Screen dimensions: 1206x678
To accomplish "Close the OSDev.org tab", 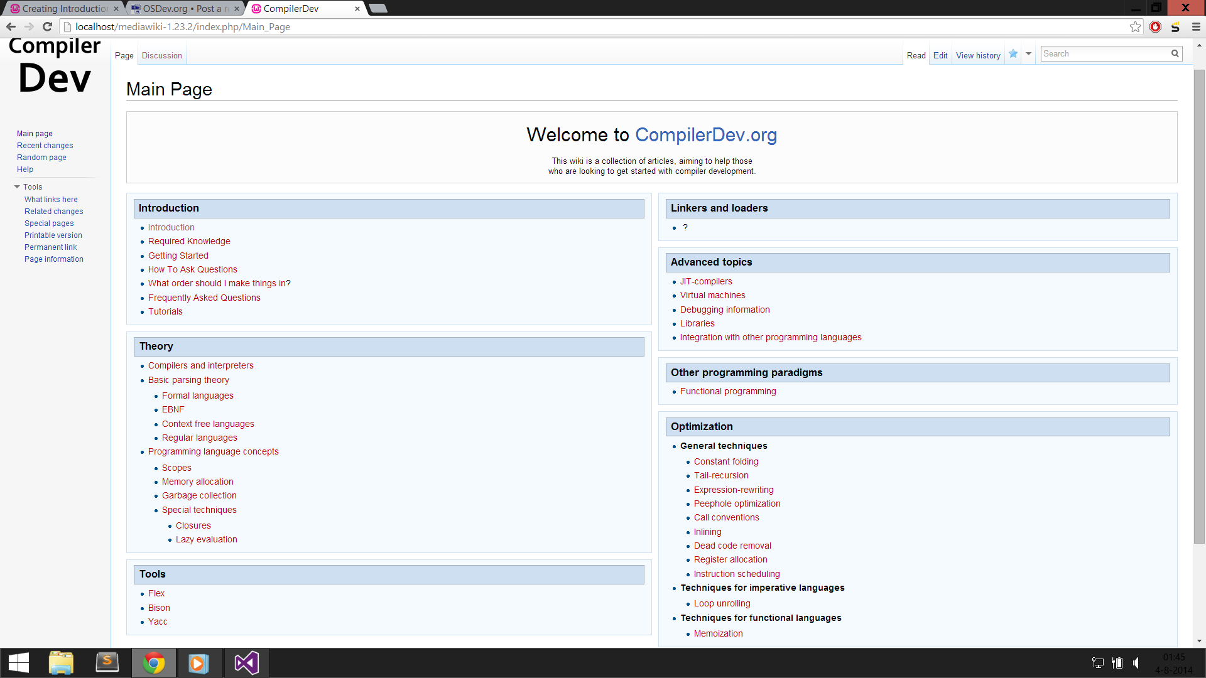I will [237, 9].
